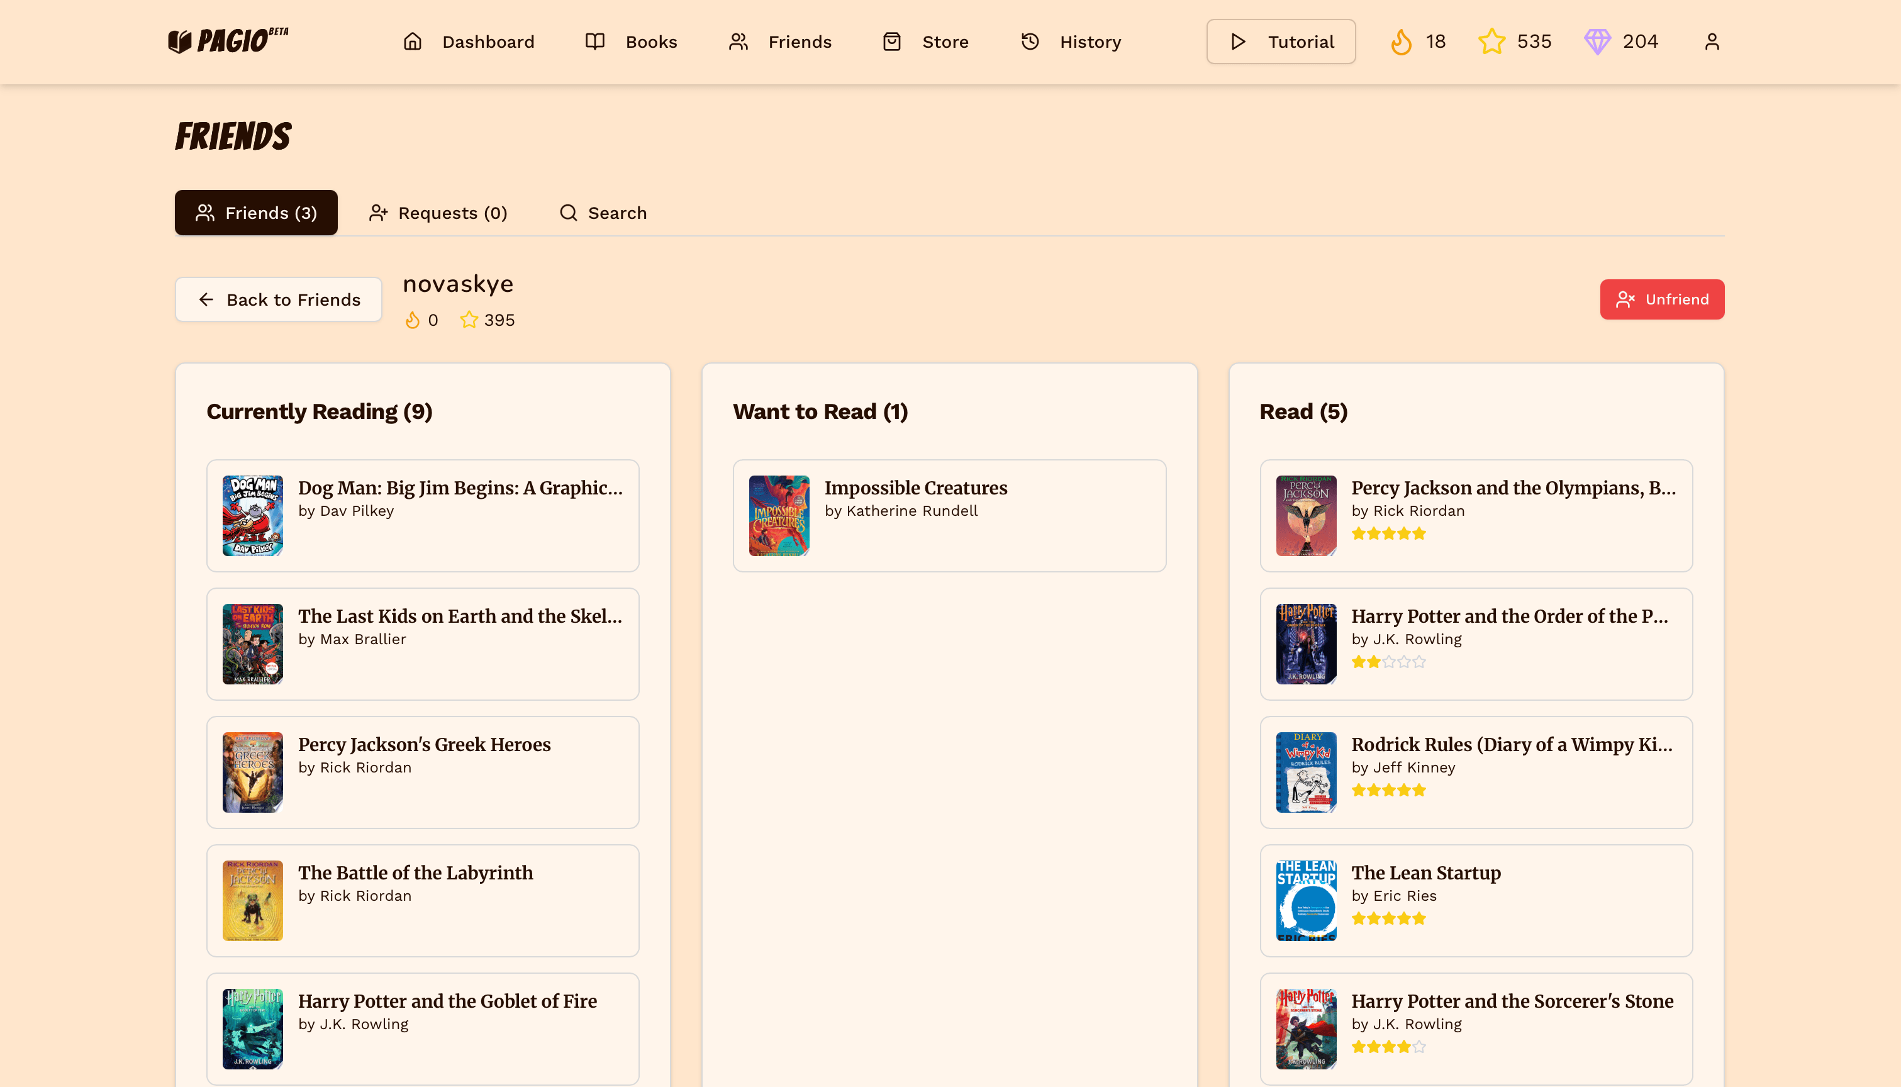Viewport: 1901px width, 1087px height.
Task: Click The Lean Startup title
Action: tap(1426, 872)
